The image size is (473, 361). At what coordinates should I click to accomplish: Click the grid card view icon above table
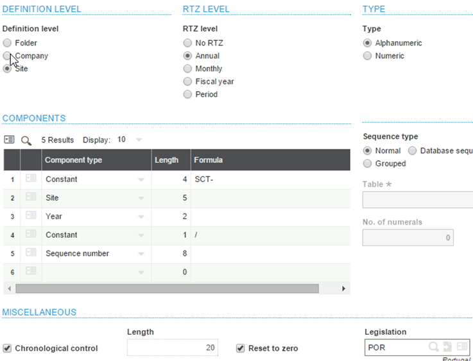(9, 140)
